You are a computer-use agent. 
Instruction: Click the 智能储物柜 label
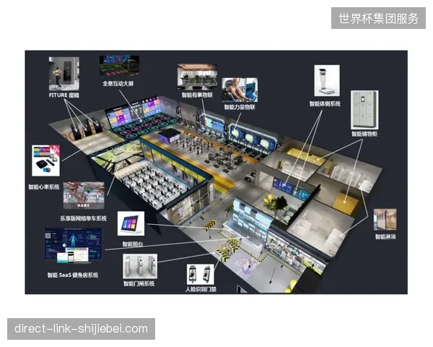(364, 134)
